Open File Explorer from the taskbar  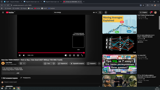point(14,88)
